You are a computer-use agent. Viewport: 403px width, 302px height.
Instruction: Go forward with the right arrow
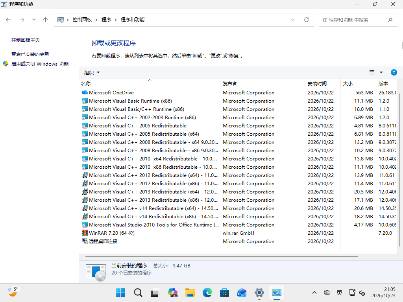[22, 20]
